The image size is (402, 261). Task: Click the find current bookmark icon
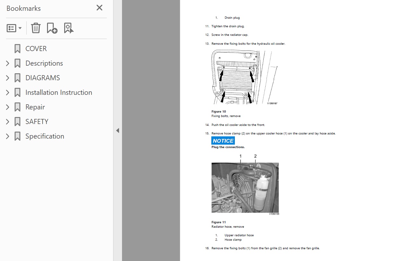pyautogui.click(x=69, y=28)
